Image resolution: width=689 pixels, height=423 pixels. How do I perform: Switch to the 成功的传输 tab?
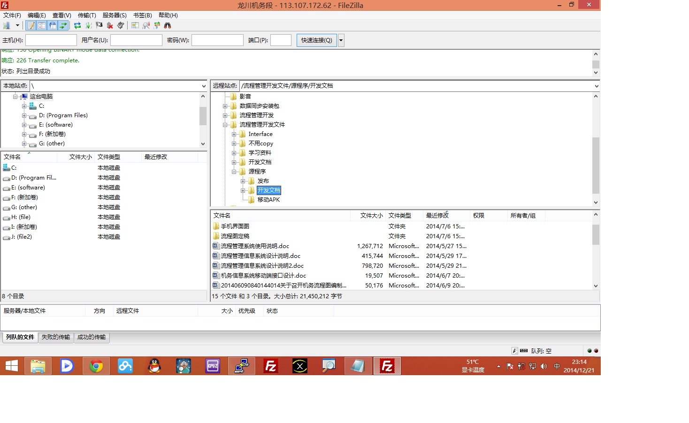(92, 337)
